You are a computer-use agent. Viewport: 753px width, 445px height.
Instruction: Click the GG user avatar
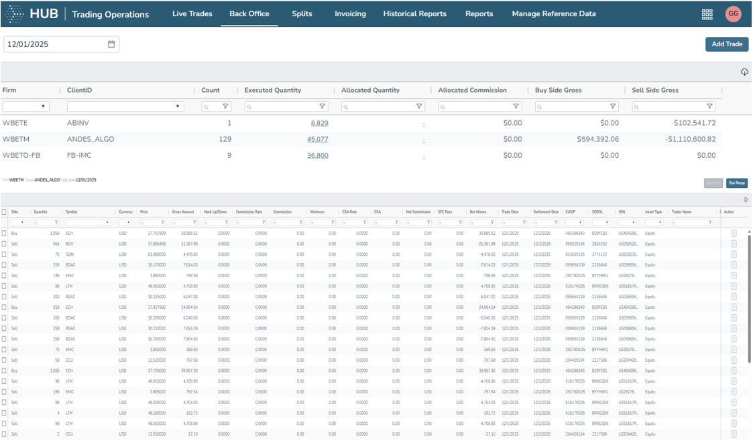[x=733, y=13]
